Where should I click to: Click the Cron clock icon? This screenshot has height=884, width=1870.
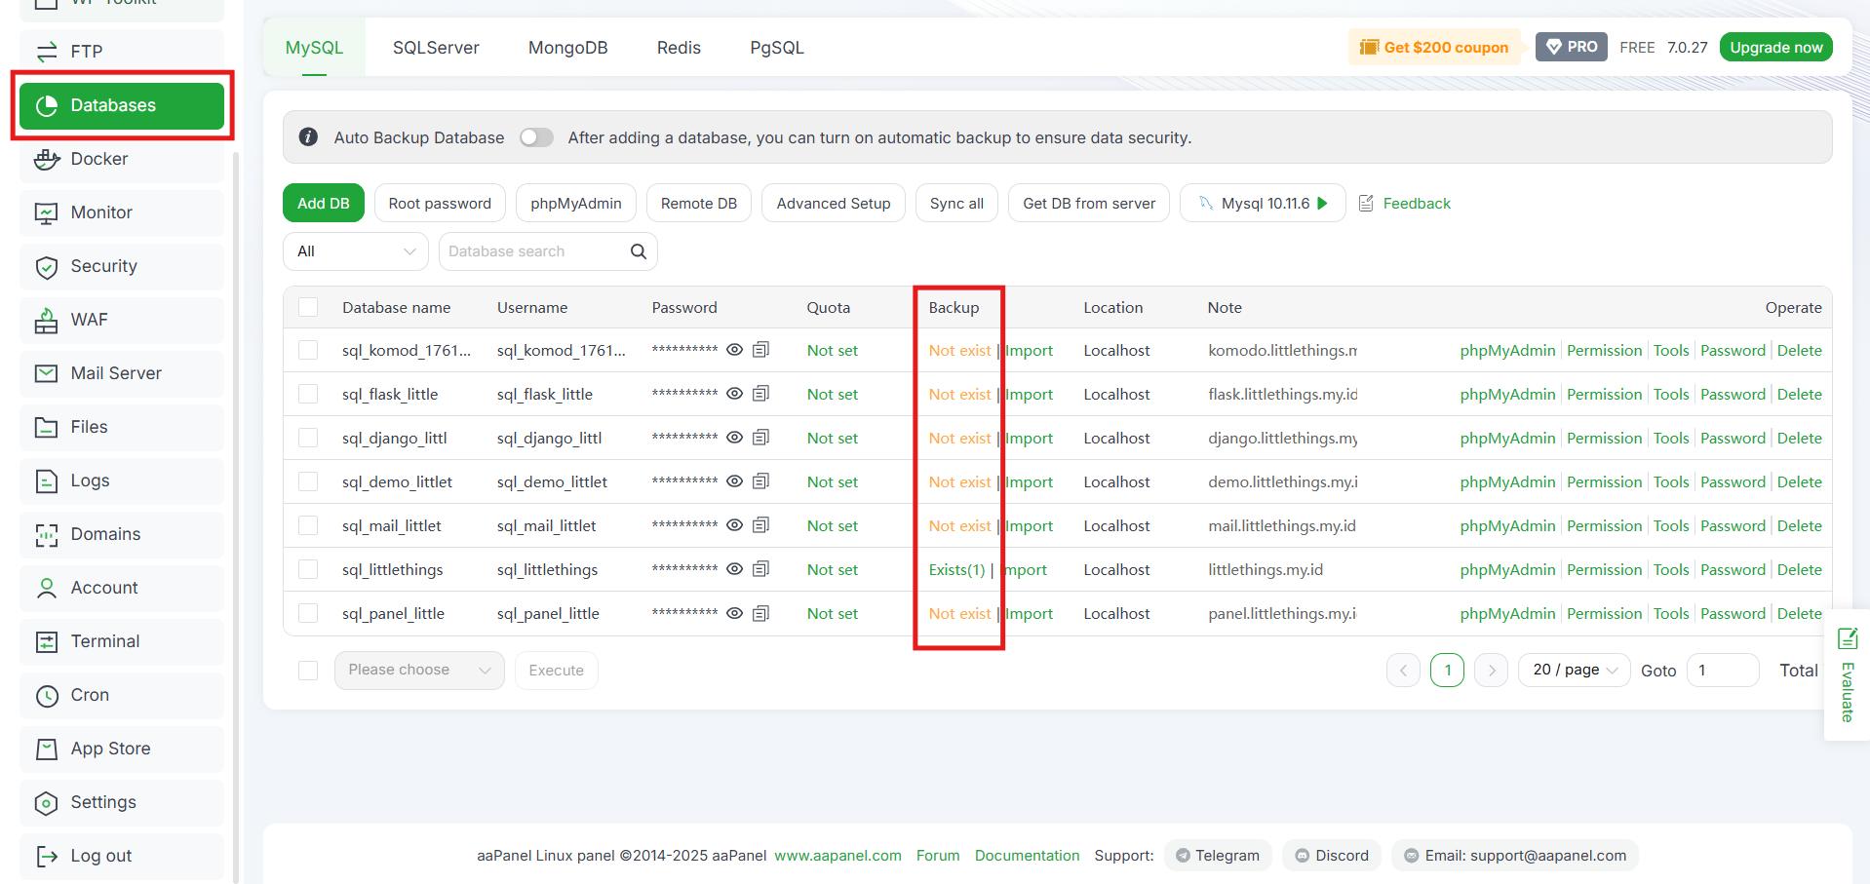pyautogui.click(x=46, y=695)
